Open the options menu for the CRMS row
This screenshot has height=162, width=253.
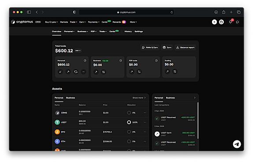tap(145, 113)
